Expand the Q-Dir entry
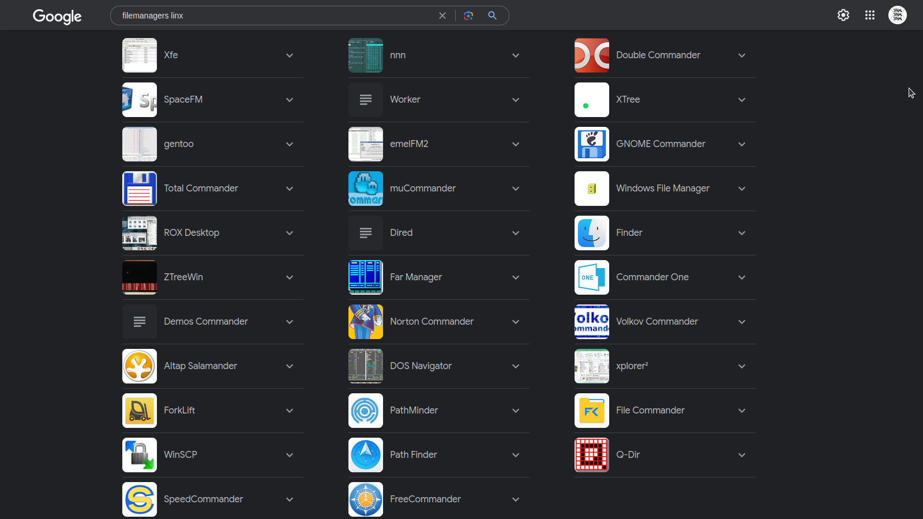This screenshot has height=519, width=923. click(x=742, y=455)
